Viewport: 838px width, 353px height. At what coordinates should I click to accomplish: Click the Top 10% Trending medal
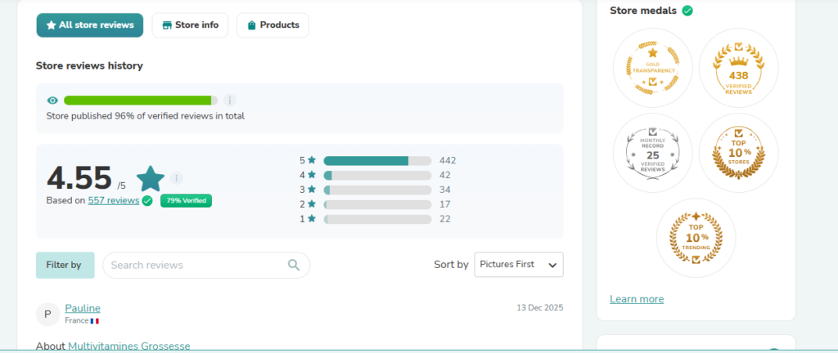pos(696,238)
